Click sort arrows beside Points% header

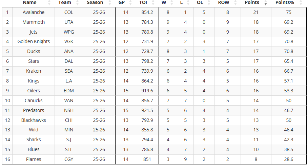[301, 3]
